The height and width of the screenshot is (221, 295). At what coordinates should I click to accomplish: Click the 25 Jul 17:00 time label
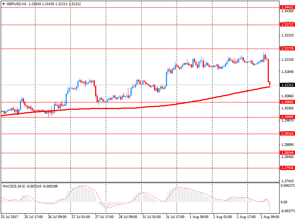click(34, 217)
